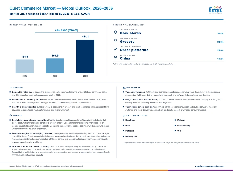Click the "China" heading
Image resolution: width=233 pixels, height=171 pixels.
(125, 58)
